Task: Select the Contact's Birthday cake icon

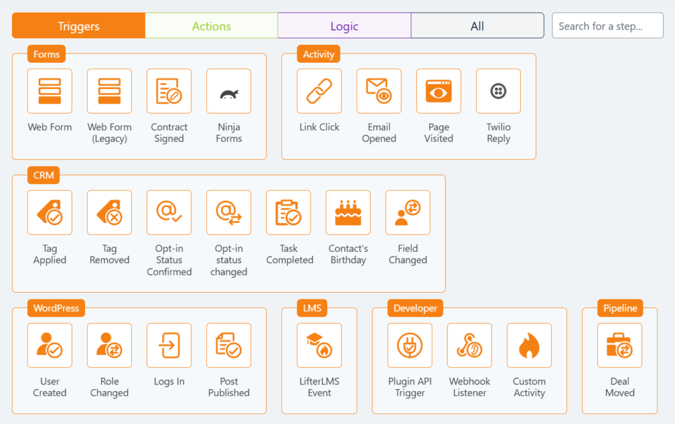Action: coord(348,212)
